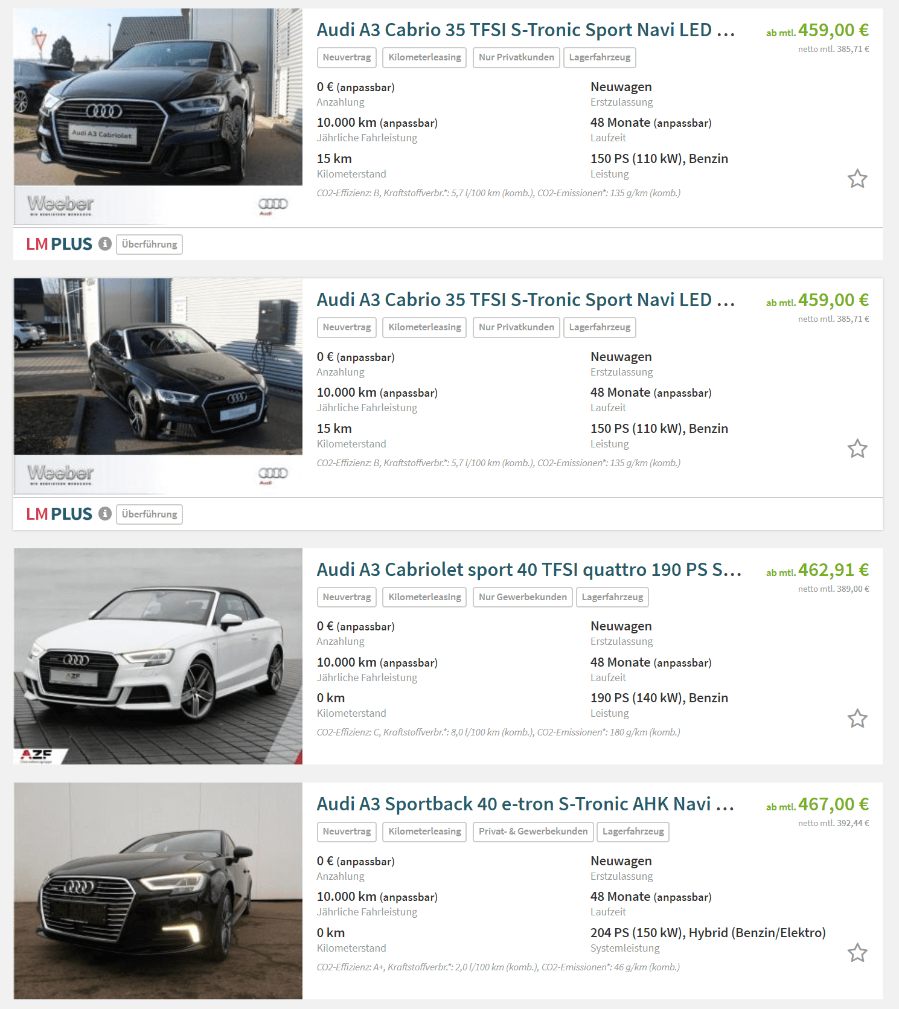Open Audi A3 Cabriolet sport 40 TFSI quattro title
899x1009 pixels.
[x=529, y=570]
